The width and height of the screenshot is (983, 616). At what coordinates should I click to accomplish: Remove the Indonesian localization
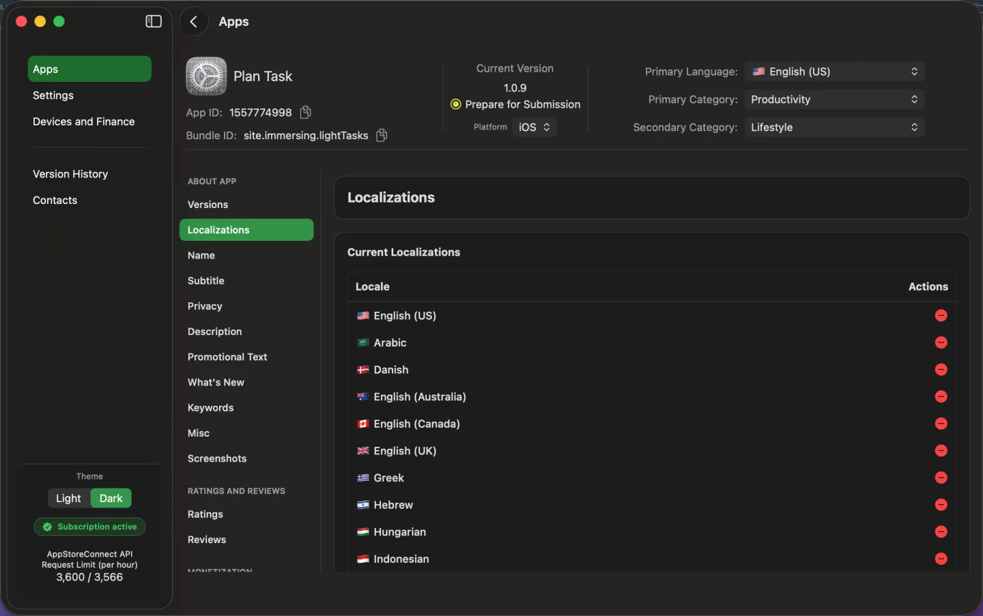[x=941, y=559]
